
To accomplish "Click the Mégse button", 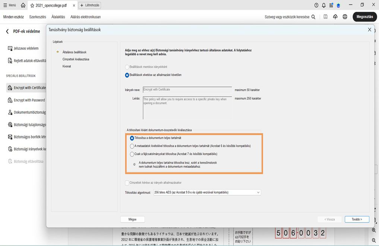I will pos(132,219).
